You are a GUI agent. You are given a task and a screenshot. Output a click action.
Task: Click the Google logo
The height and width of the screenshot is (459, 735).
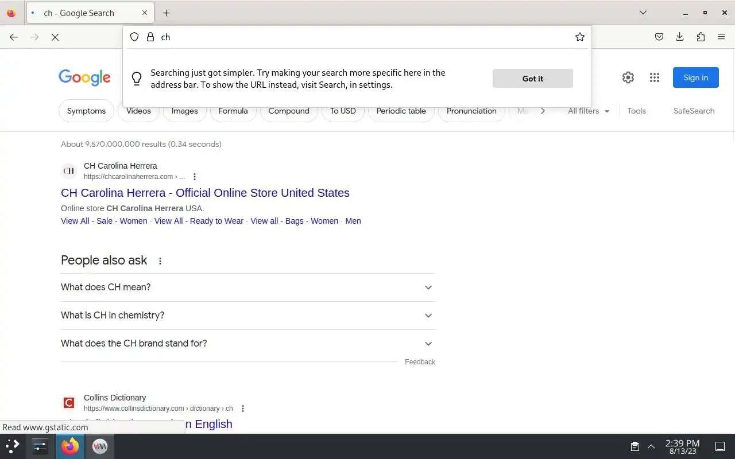click(84, 77)
